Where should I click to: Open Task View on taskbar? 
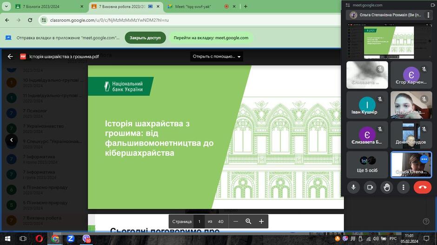23,239
